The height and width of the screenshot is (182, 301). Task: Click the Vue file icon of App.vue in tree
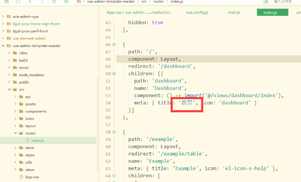coord(21,177)
